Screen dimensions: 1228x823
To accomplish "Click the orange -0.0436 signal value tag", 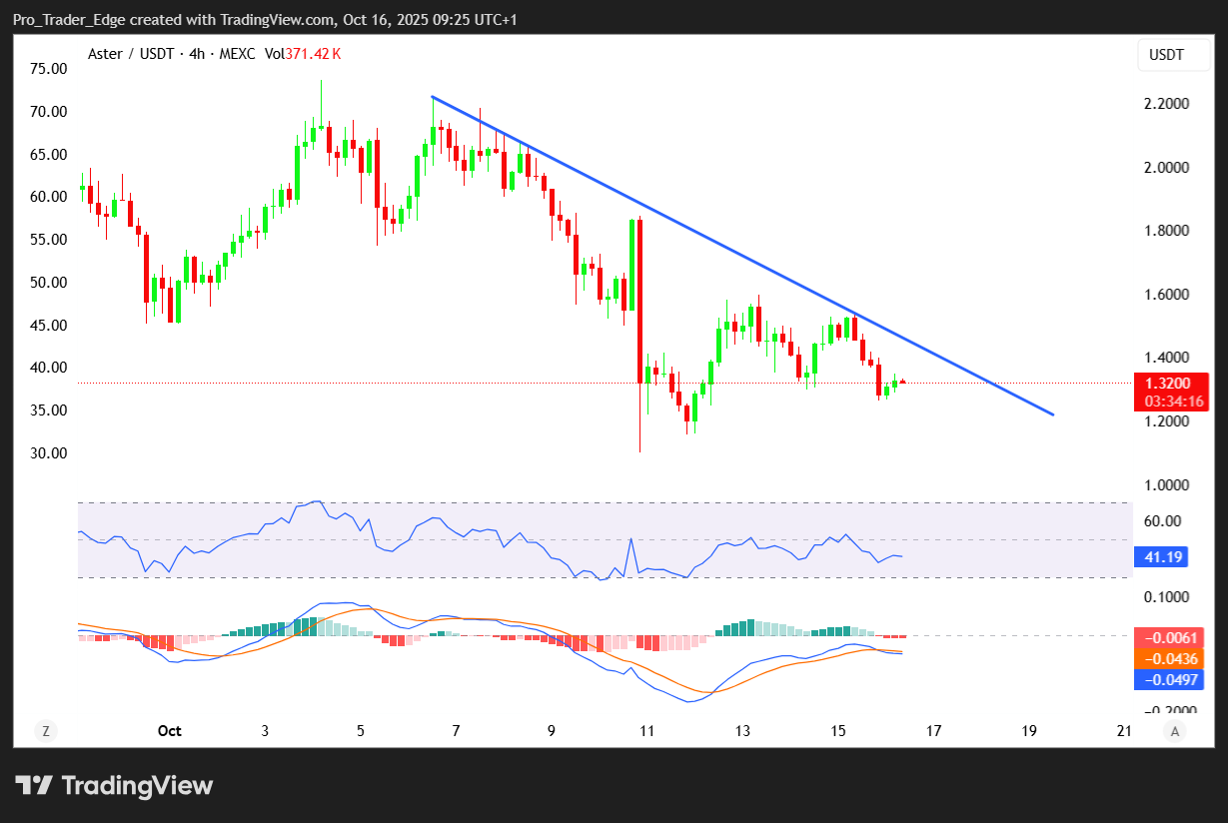I will (1168, 659).
